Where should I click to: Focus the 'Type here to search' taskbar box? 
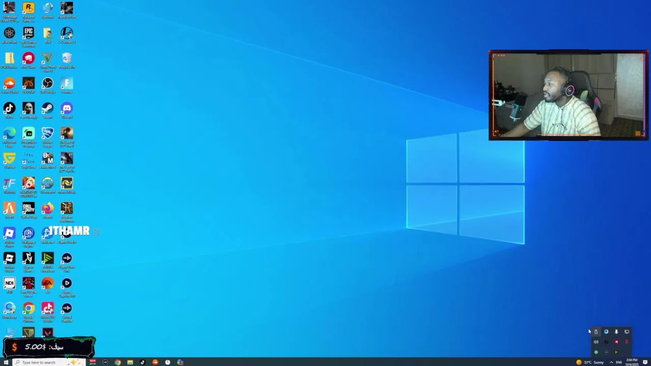click(x=49, y=362)
